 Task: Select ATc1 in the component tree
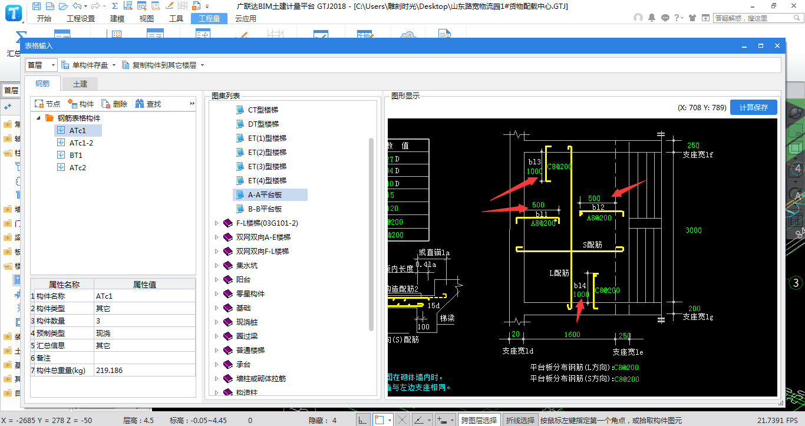tap(78, 130)
